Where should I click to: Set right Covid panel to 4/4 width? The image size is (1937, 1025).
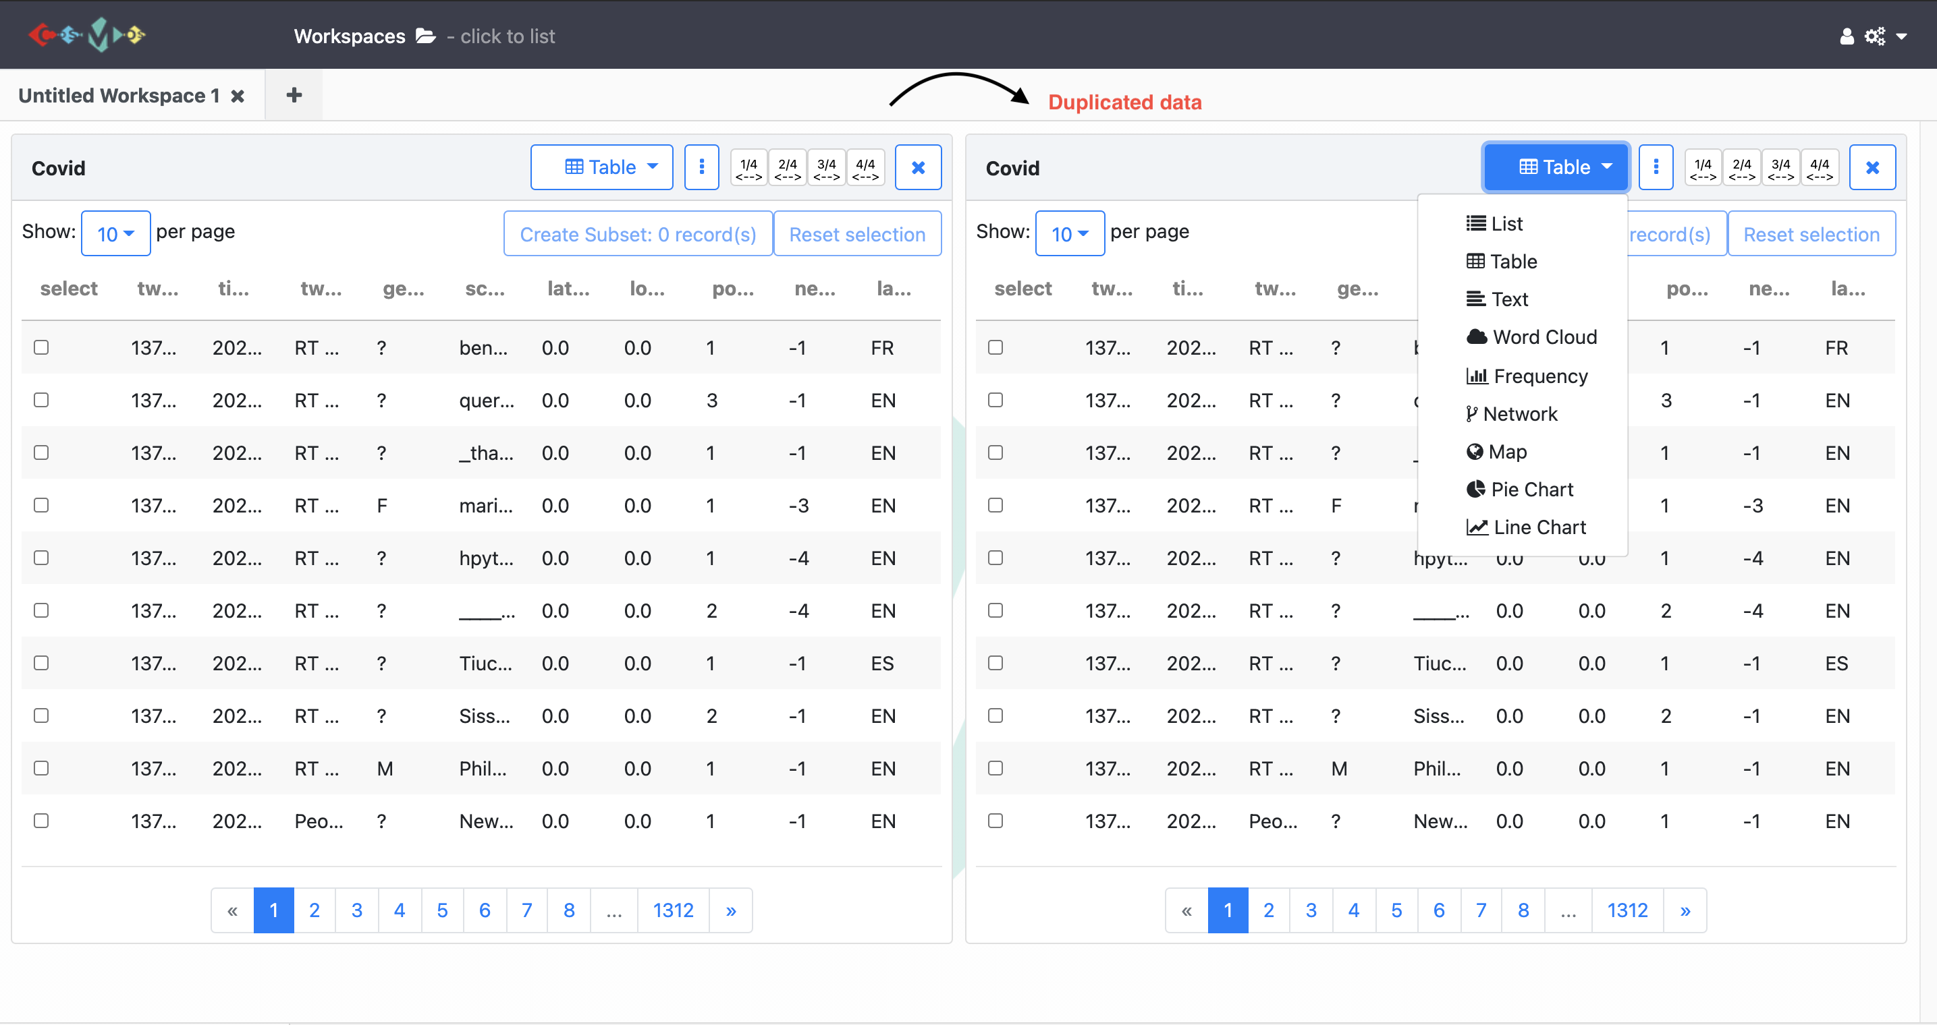[1820, 168]
